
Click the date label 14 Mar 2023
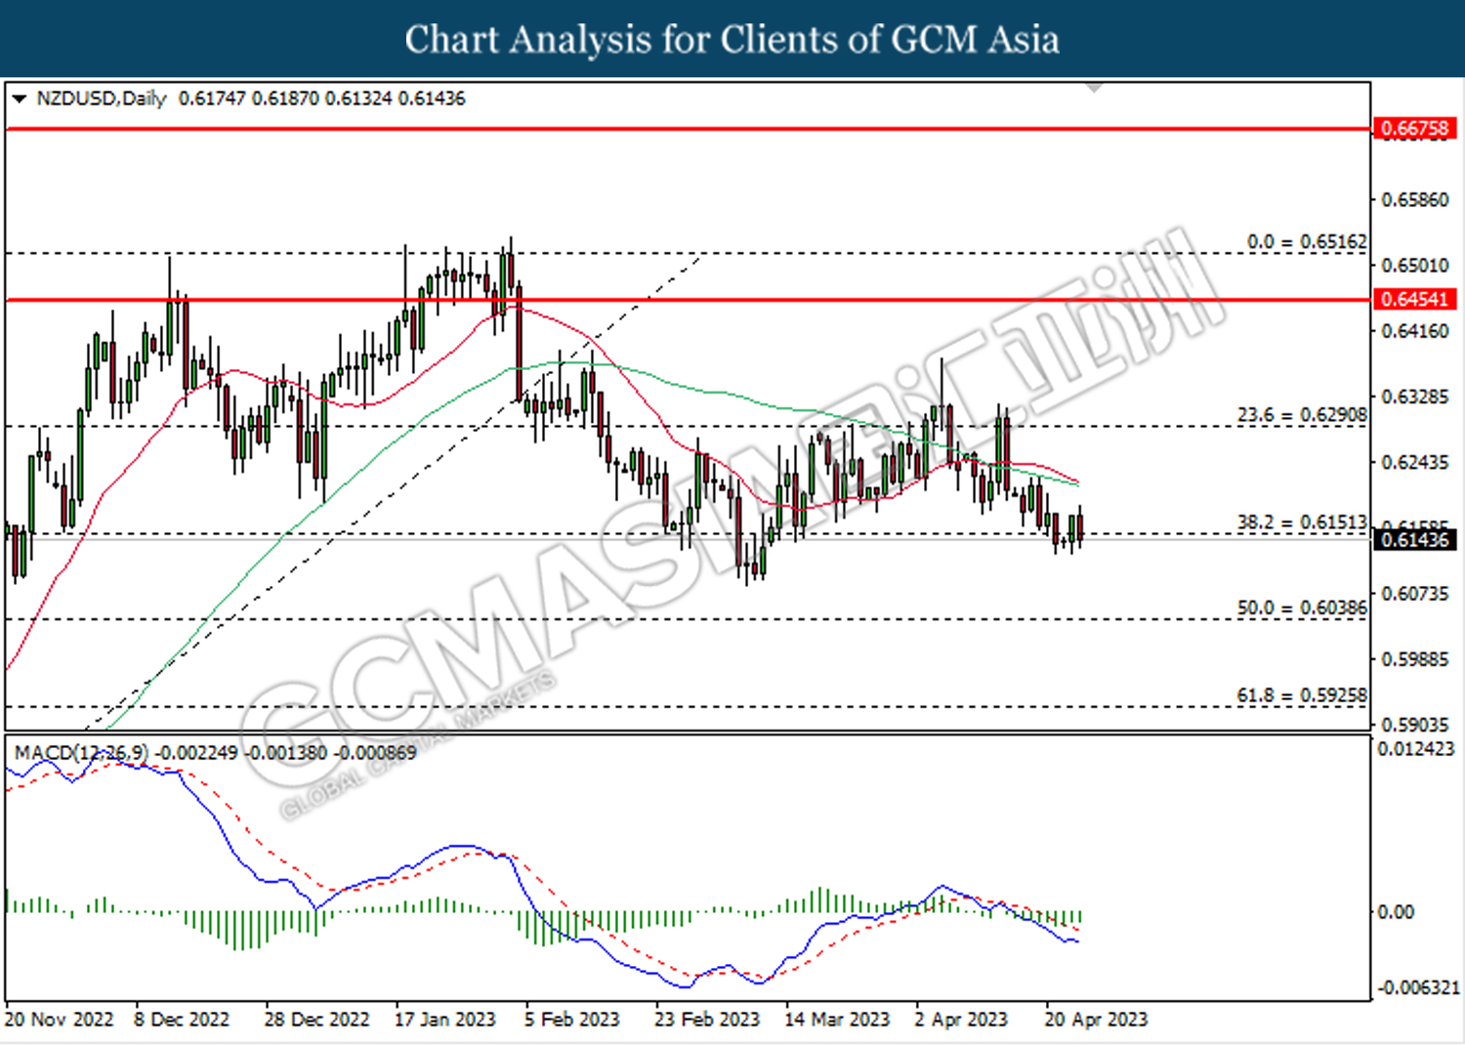838,1020
